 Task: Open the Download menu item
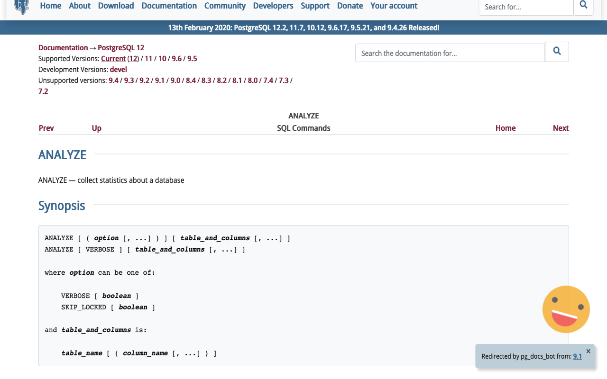click(116, 6)
